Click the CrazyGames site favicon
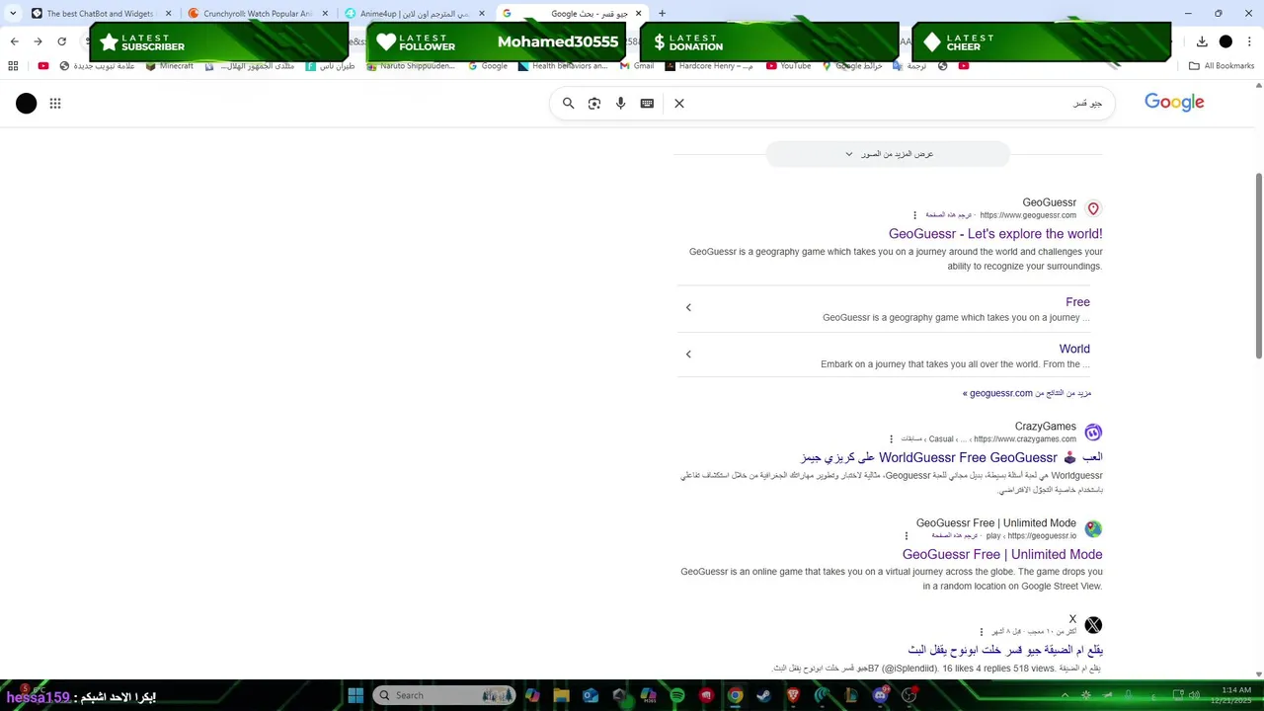This screenshot has height=711, width=1264. coord(1093,433)
